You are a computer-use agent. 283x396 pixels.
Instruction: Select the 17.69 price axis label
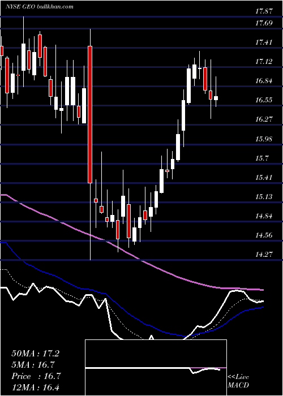(x=264, y=23)
